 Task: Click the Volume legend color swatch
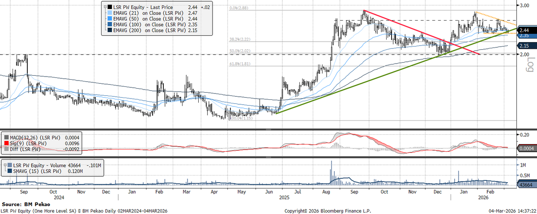[10, 164]
